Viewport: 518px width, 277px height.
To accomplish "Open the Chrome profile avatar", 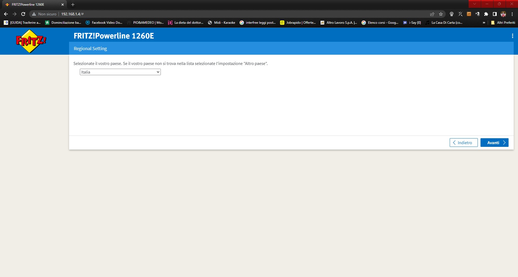I will (x=503, y=14).
